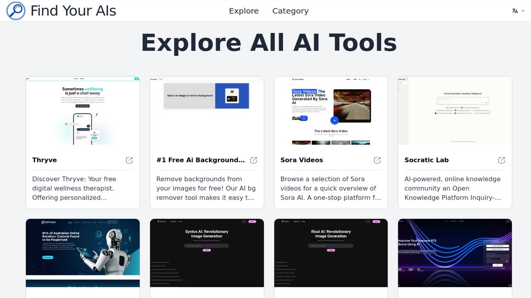
Task: Click 'Browse a selection of Sora' description
Action: pos(331,188)
